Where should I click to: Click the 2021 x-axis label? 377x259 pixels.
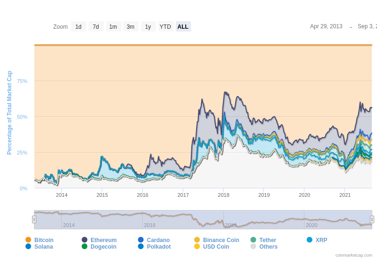345,195
